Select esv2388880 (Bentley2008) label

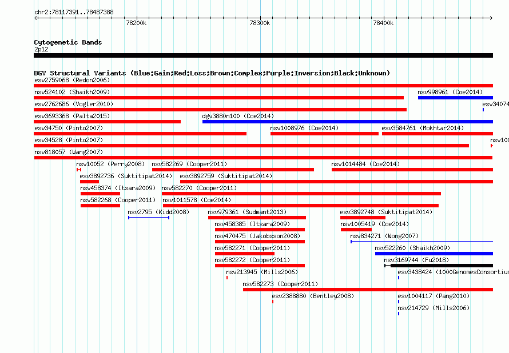click(313, 296)
